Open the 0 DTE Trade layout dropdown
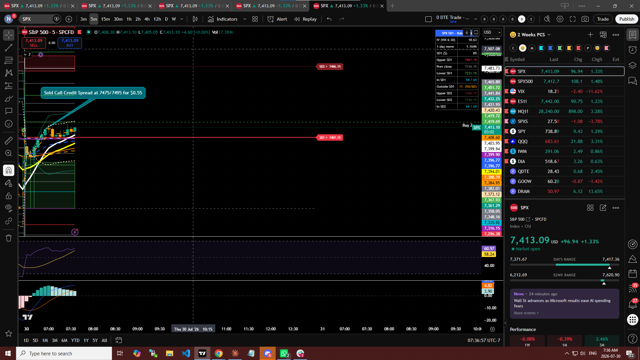Image resolution: width=640 pixels, height=360 pixels. tap(476, 19)
